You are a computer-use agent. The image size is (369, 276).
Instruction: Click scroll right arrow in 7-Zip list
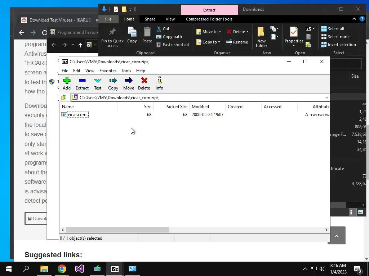point(326,230)
